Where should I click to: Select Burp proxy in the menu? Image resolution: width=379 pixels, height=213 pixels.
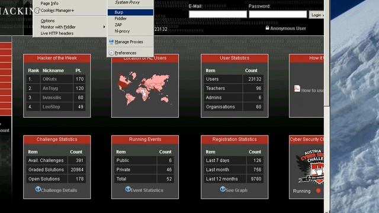tap(130, 12)
